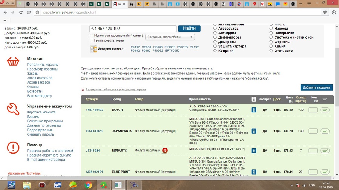This screenshot has height=190, width=339.
Task: Click the quantity field in the BOSCH row
Action: point(313,110)
